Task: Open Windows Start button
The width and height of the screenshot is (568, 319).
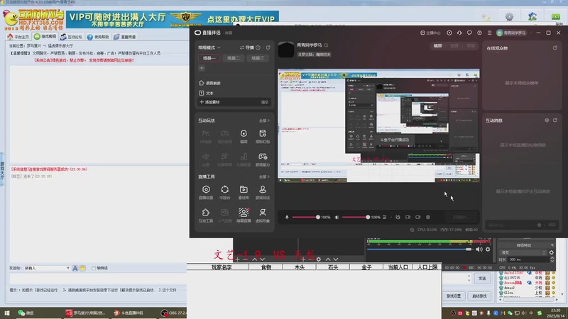Action: click(7, 313)
